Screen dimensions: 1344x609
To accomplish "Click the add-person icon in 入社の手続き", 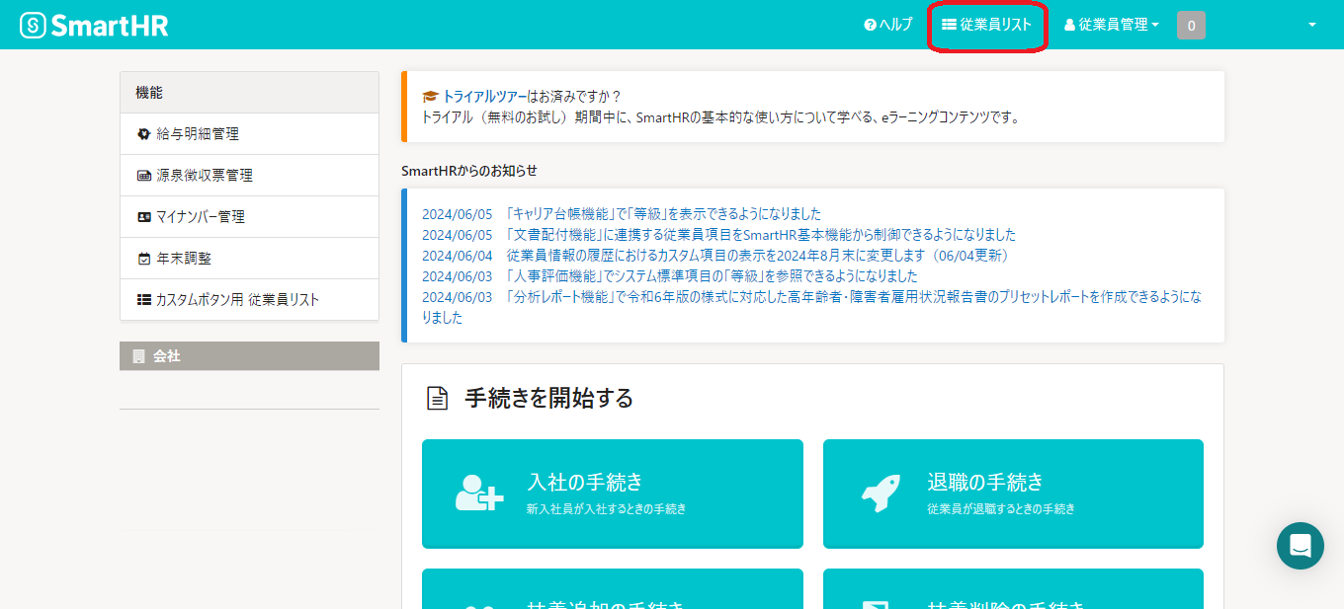I will click(479, 493).
